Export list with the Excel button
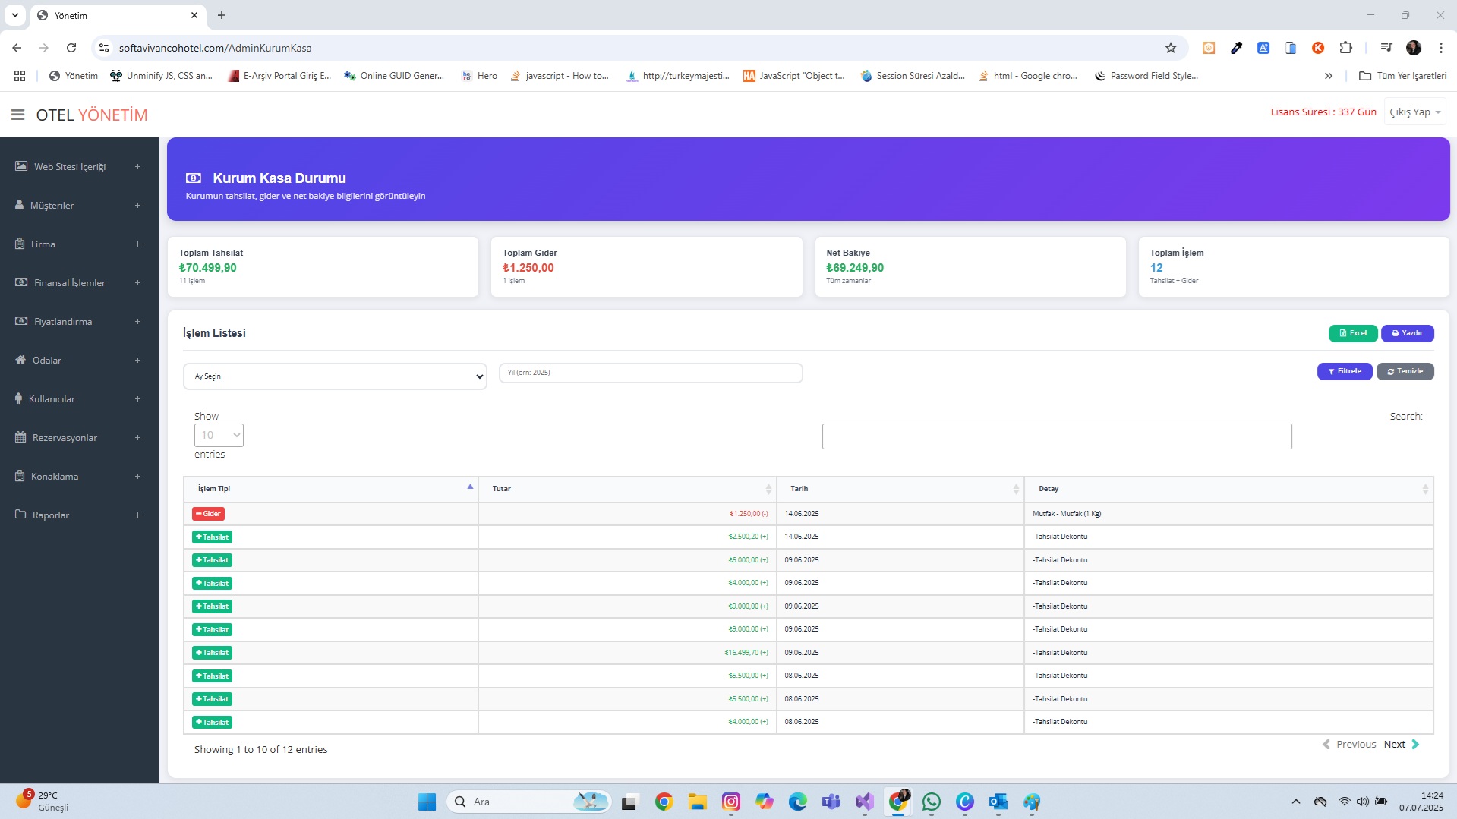 click(1353, 333)
